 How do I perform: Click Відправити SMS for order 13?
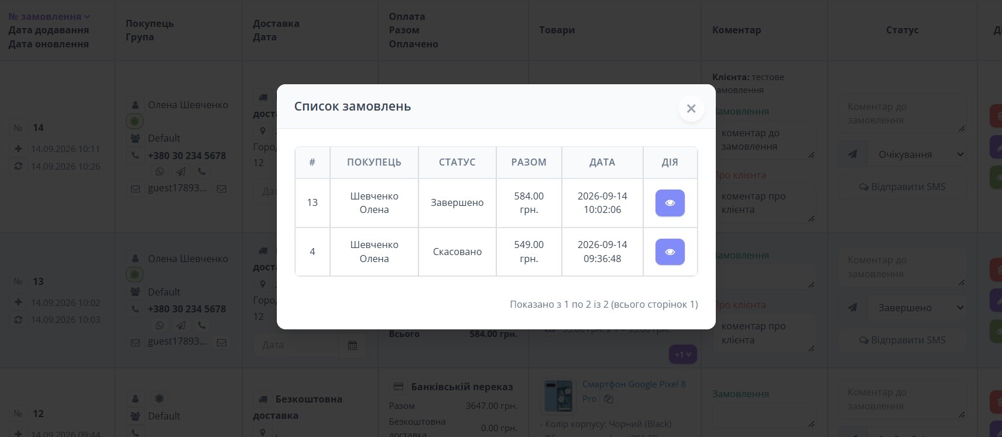[903, 340]
